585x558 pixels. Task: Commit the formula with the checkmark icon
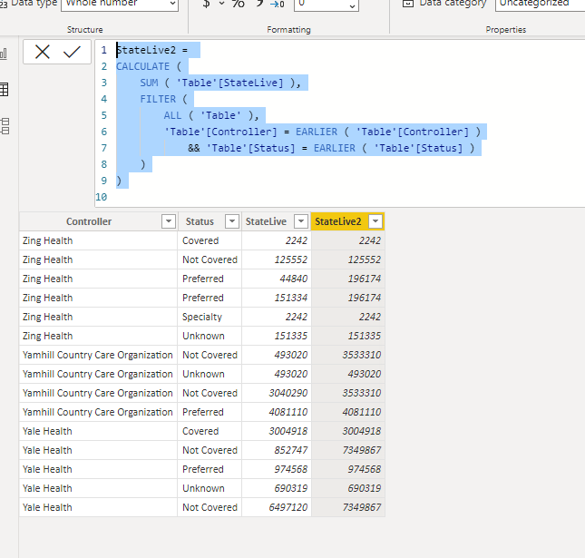pyautogui.click(x=72, y=52)
